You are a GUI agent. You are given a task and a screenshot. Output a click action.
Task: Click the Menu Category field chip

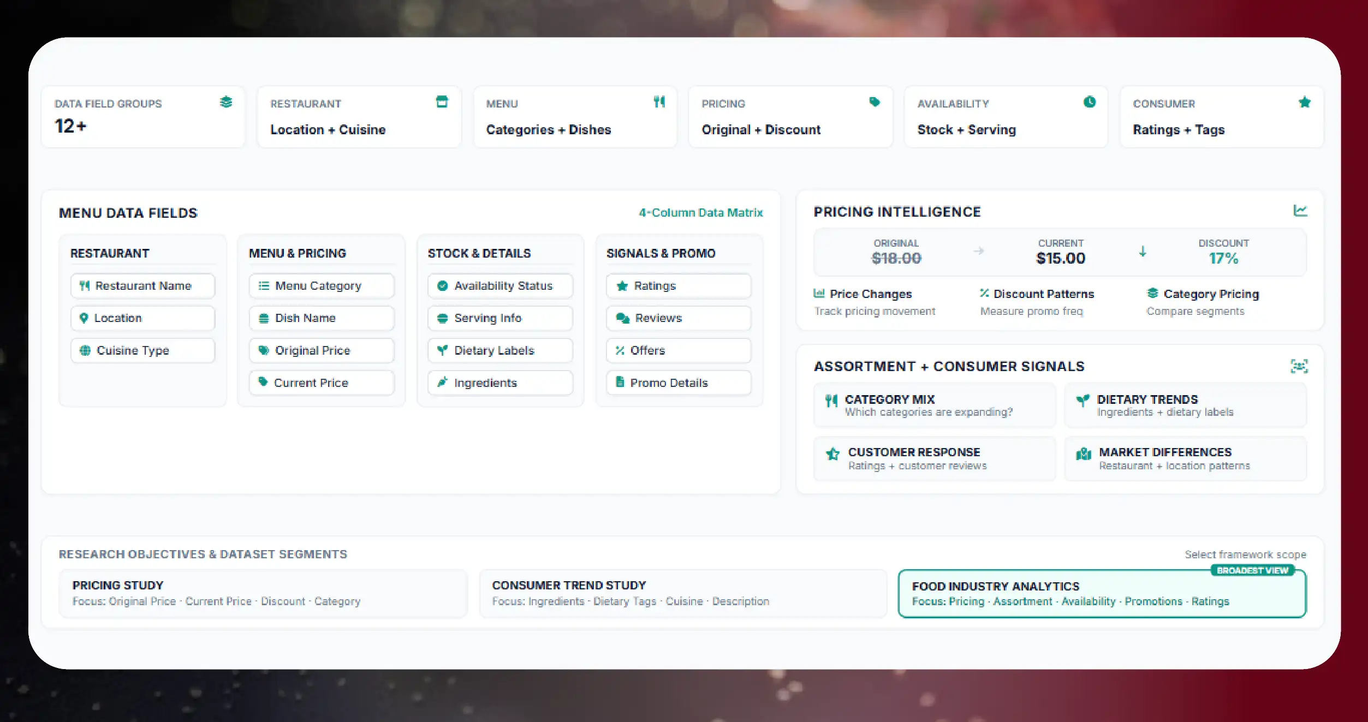point(322,286)
